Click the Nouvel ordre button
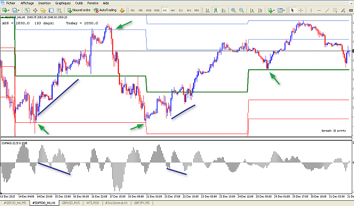 point(79,10)
